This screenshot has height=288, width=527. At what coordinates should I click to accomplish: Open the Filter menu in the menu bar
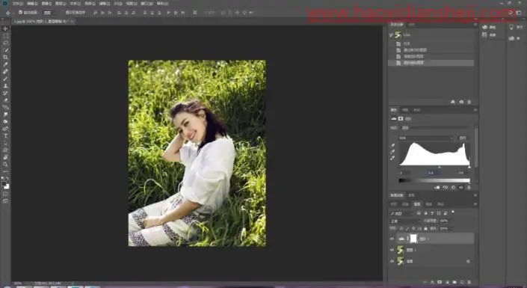(x=104, y=3)
